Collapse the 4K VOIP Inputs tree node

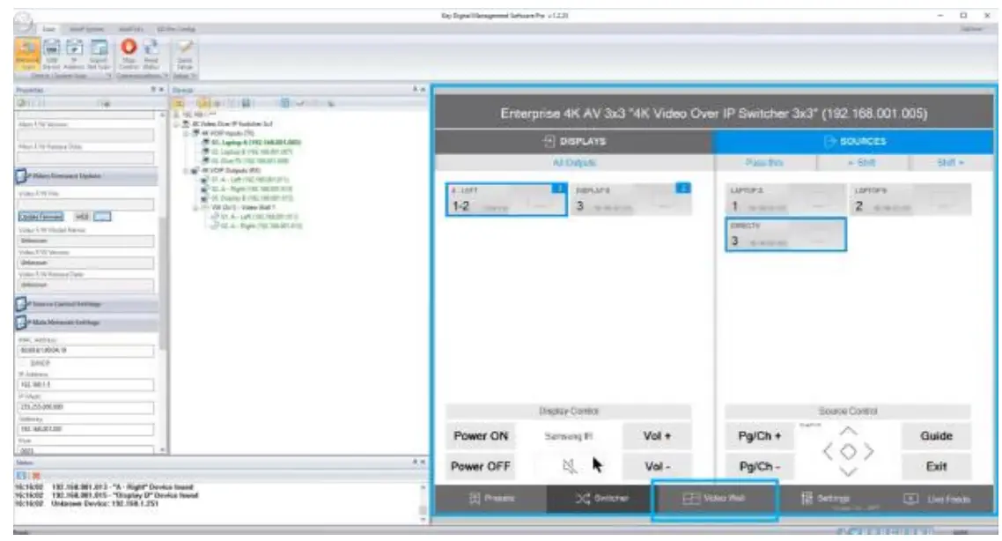(186, 134)
